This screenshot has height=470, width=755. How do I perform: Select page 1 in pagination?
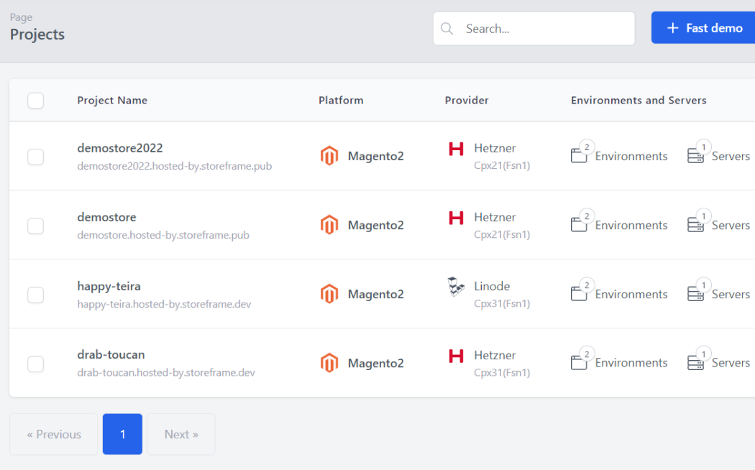click(x=122, y=434)
